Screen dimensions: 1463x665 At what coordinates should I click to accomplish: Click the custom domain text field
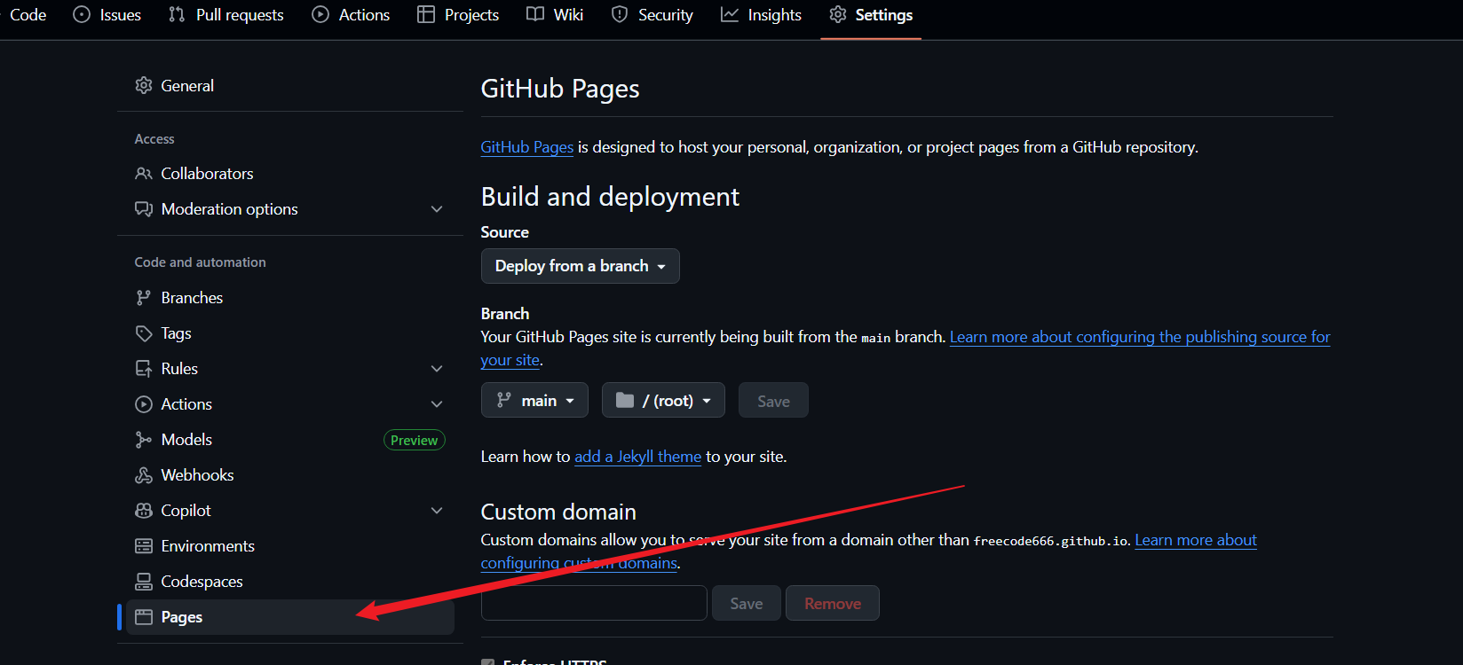(594, 603)
